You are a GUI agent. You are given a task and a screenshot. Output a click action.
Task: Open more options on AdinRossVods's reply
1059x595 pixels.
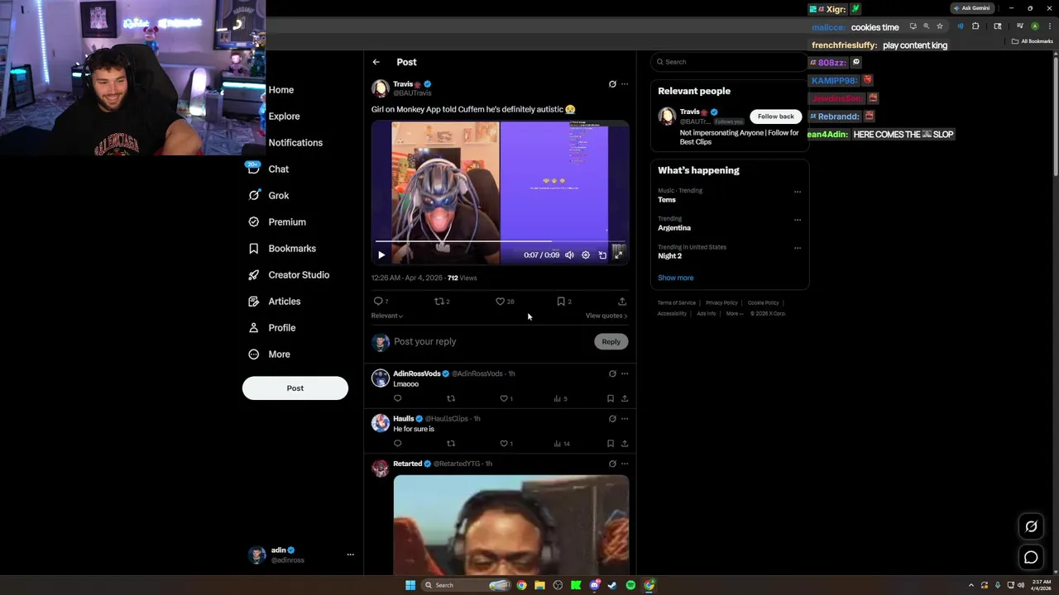[625, 374]
